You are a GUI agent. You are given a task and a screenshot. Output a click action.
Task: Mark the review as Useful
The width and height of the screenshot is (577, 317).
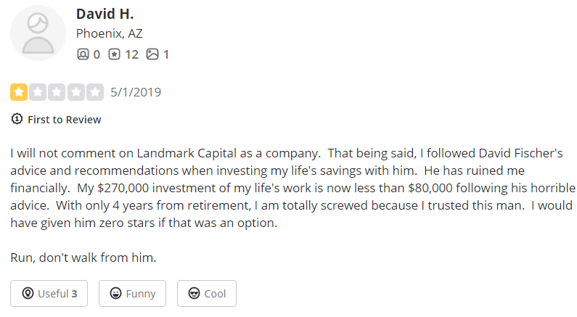click(49, 294)
